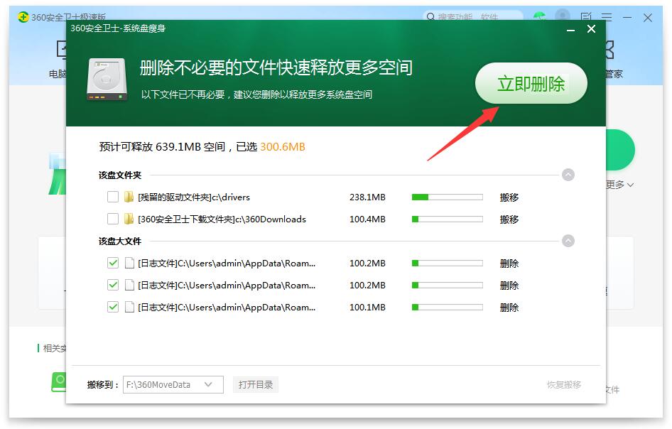Screen dimensions: 672x429
Task: Click 删除 for the first log file
Action: tap(509, 263)
